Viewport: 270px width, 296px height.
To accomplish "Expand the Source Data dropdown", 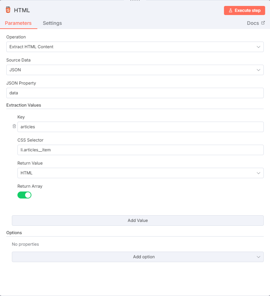I will pos(135,70).
